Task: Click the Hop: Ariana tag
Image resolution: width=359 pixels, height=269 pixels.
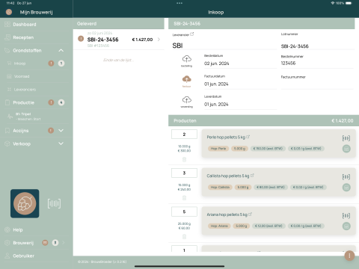Action: [x=219, y=226]
